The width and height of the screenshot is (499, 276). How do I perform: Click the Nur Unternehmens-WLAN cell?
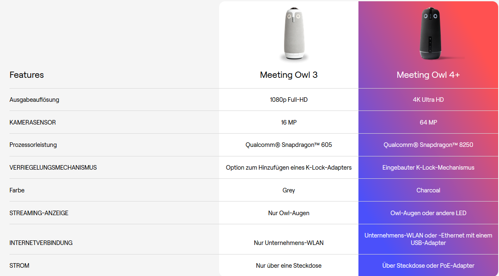pos(289,243)
